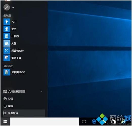
Task: Launch 闹钟和时钟 alarm clock icon
Action: point(7,51)
